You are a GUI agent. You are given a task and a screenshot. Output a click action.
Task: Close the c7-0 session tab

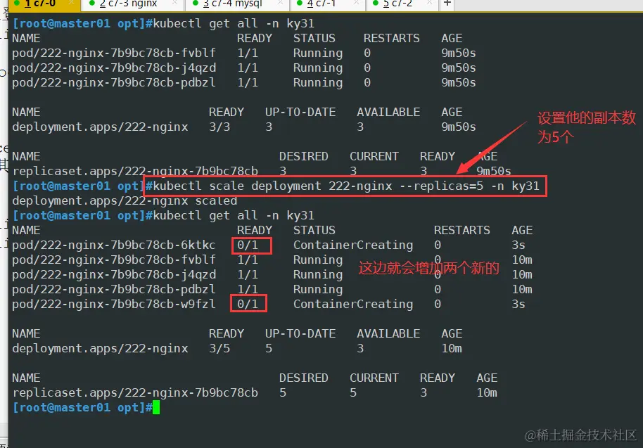point(72,4)
